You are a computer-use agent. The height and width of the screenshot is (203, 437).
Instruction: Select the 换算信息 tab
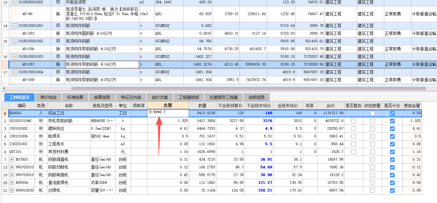[x=102, y=97]
